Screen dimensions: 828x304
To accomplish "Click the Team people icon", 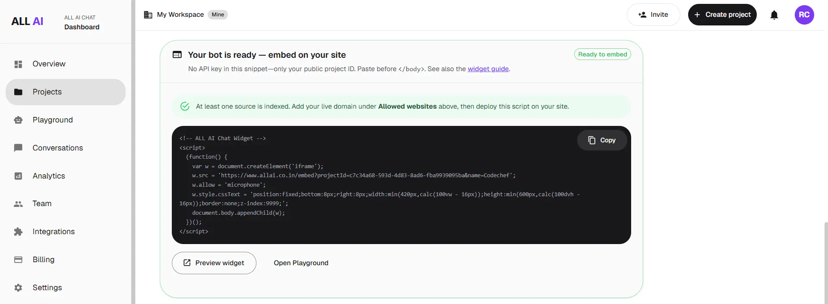I will pyautogui.click(x=18, y=204).
